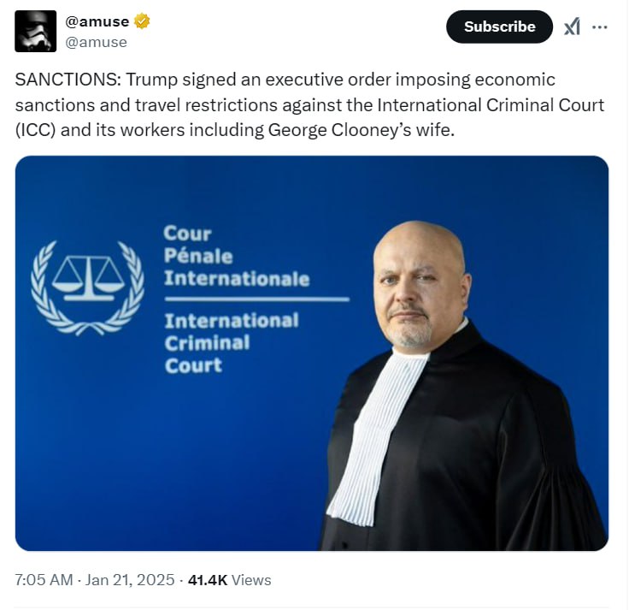Click "International Criminal Court" text in image
The image size is (629, 610).
[231, 342]
